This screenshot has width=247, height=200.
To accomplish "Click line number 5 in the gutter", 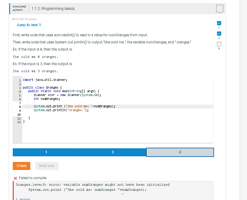I will point(20,95).
